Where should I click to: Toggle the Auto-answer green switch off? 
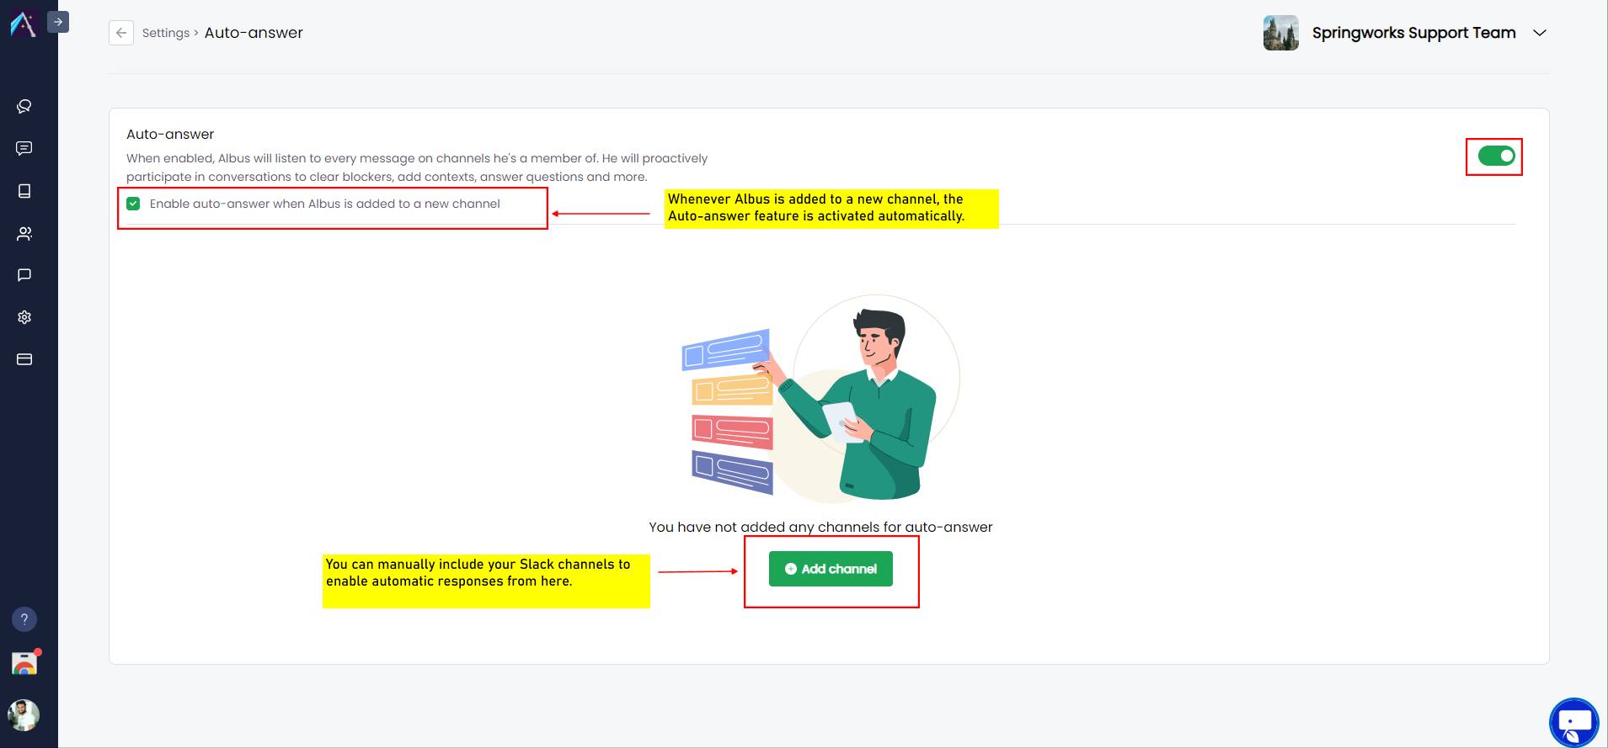pos(1496,156)
